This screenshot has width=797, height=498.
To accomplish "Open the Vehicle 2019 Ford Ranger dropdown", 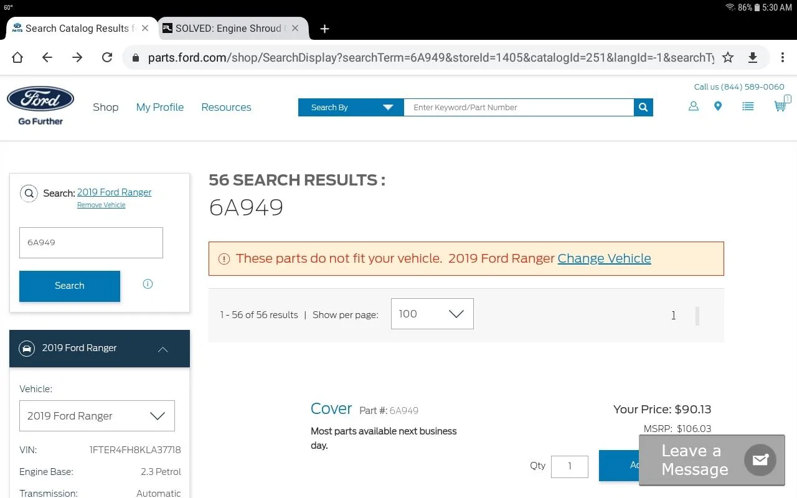I will [x=97, y=416].
